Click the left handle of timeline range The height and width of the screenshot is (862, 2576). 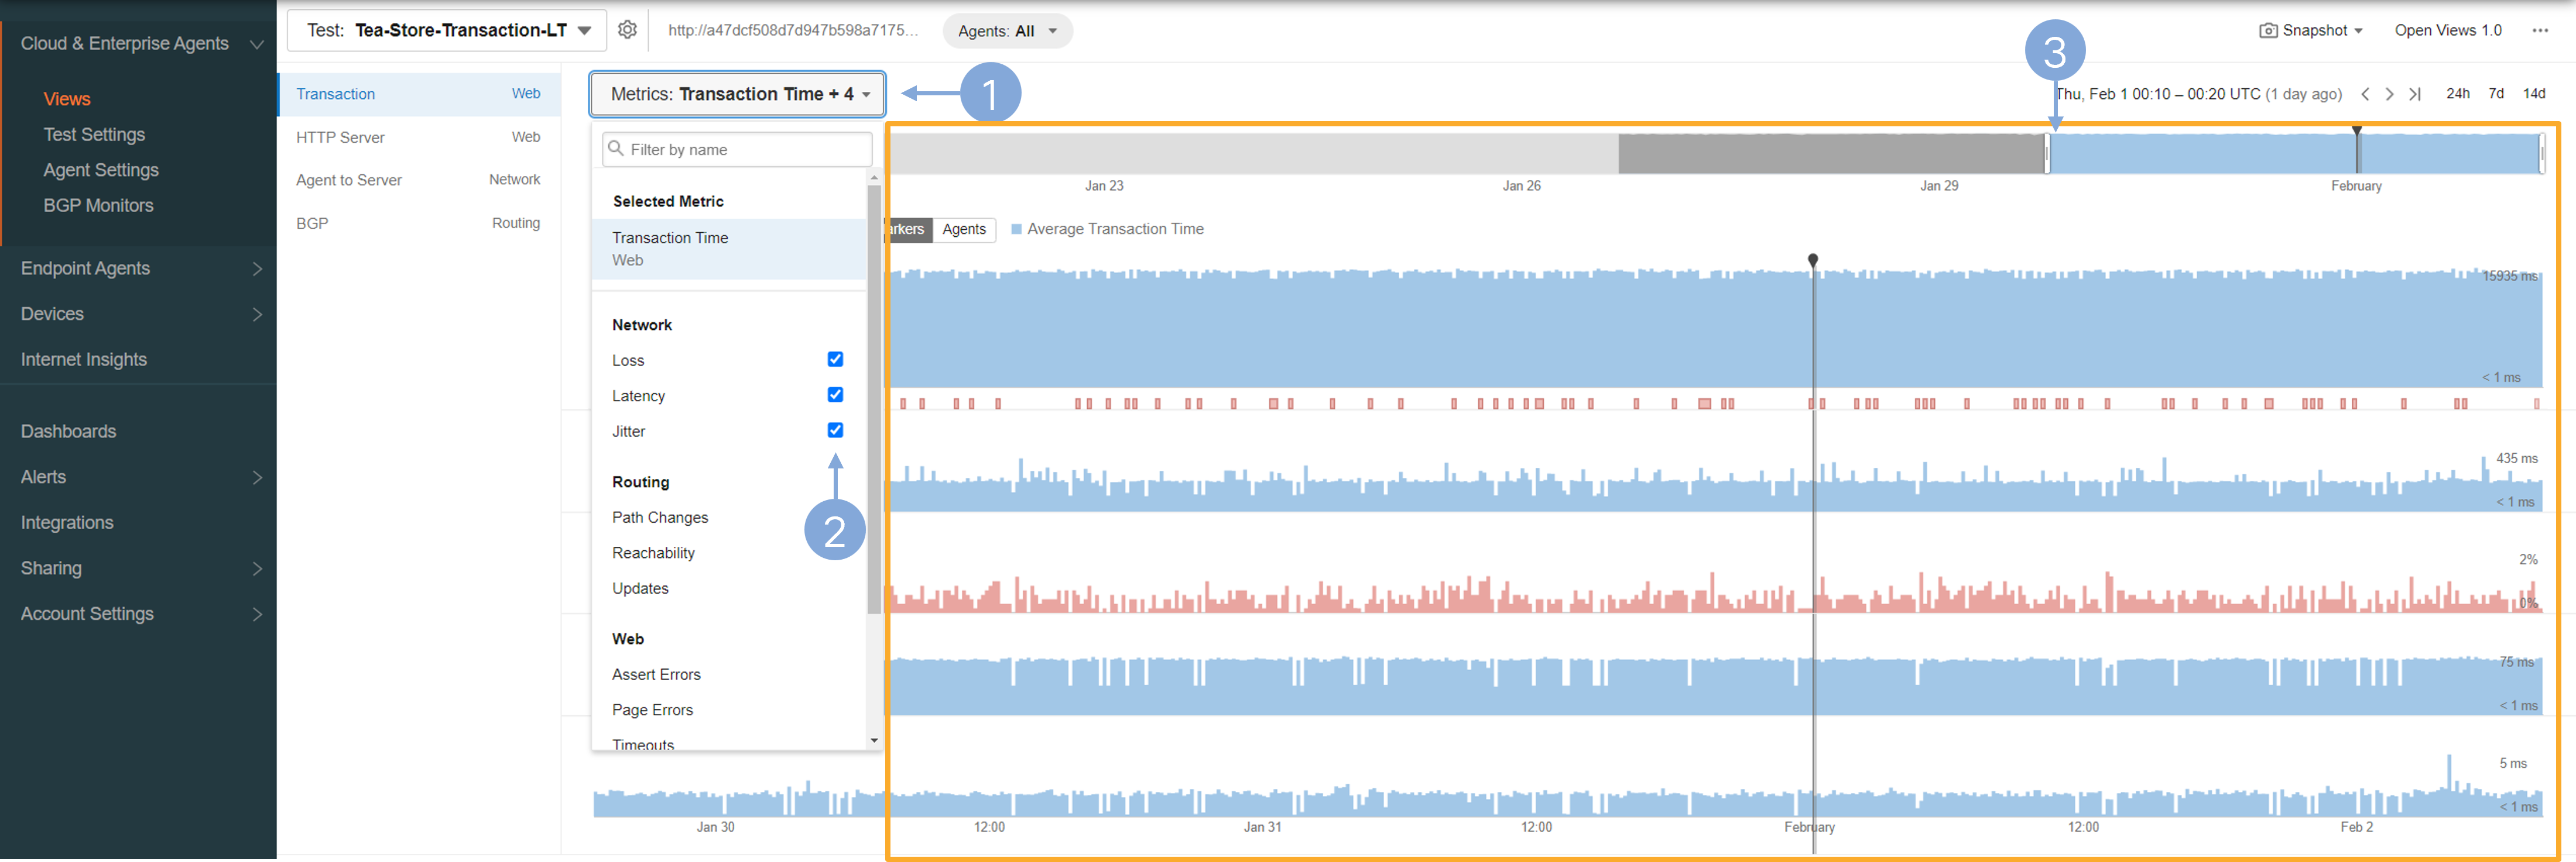pos(2047,155)
